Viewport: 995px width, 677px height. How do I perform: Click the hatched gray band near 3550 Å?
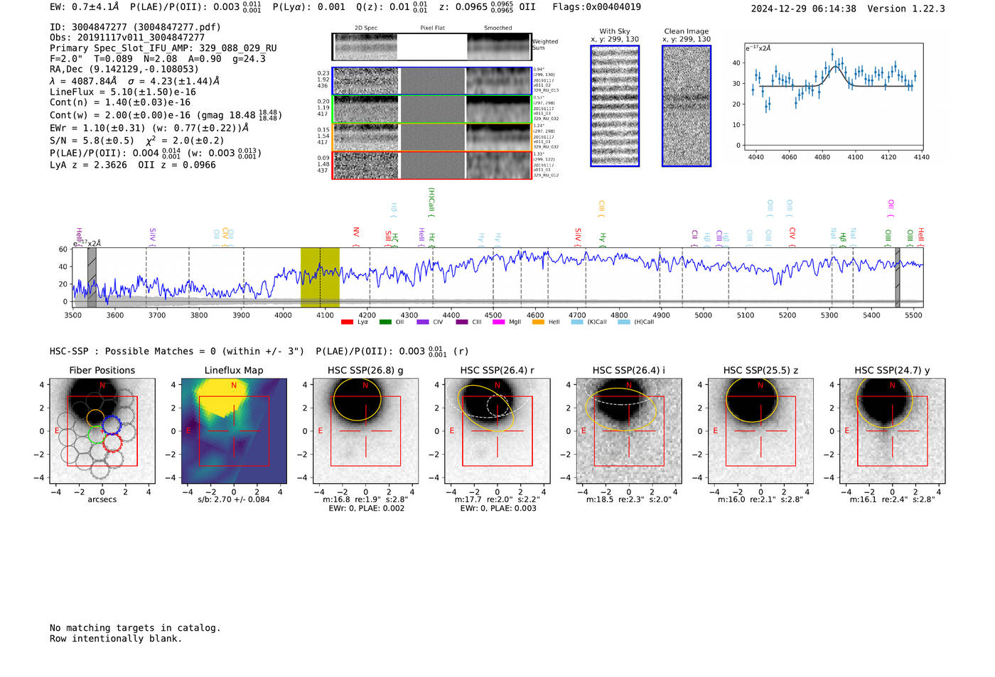coord(92,277)
